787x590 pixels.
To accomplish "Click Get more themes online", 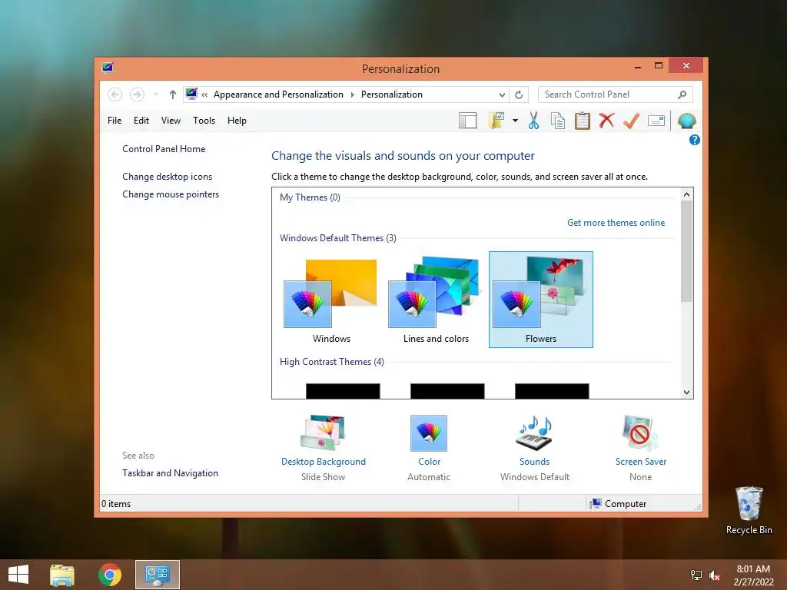I will click(616, 223).
